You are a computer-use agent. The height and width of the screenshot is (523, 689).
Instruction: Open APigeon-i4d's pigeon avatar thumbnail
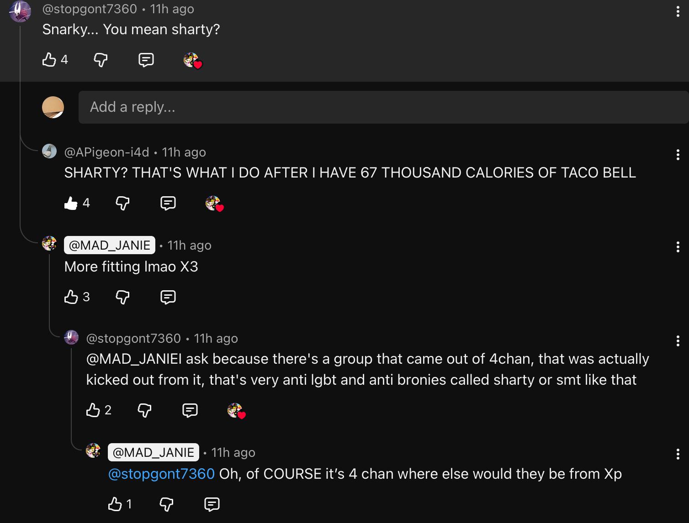click(x=49, y=151)
